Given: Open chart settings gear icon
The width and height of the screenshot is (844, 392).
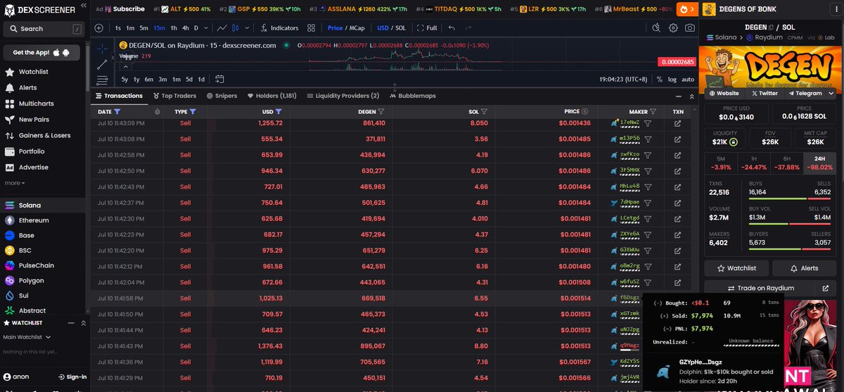Looking at the screenshot, I should click(673, 28).
